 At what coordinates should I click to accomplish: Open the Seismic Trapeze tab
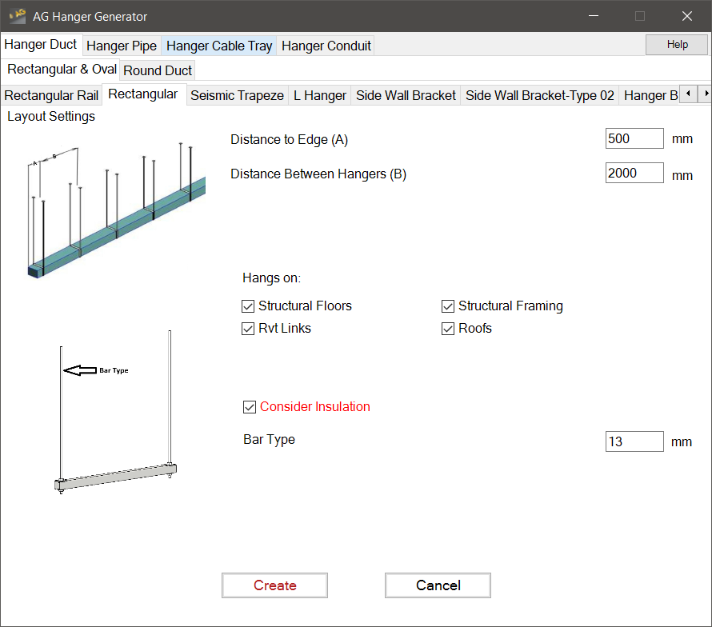click(237, 96)
